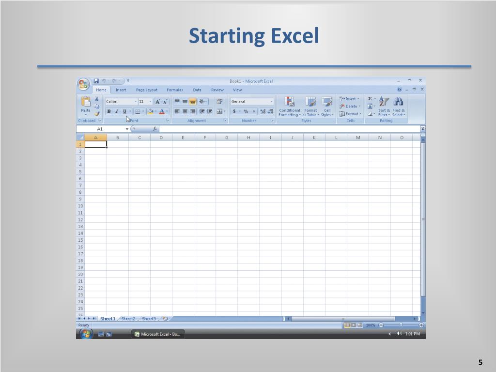Click the Clear eraser icon

(x=370, y=114)
